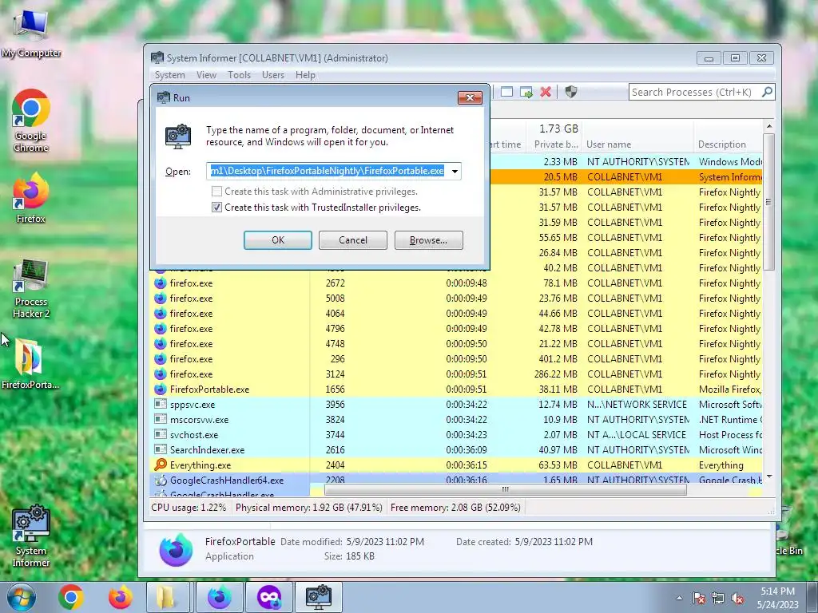Select the Firefox desktop shortcut
The width and height of the screenshot is (818, 613).
tap(31, 199)
